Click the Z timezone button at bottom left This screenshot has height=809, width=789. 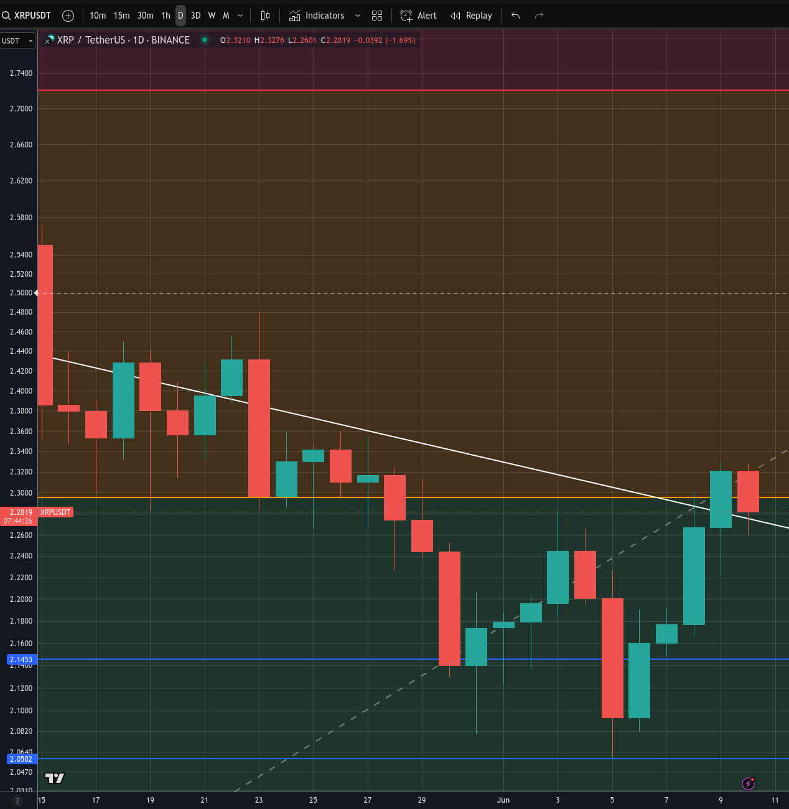click(17, 801)
